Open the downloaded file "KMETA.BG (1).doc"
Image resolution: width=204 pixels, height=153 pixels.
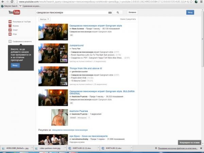[113, 148]
